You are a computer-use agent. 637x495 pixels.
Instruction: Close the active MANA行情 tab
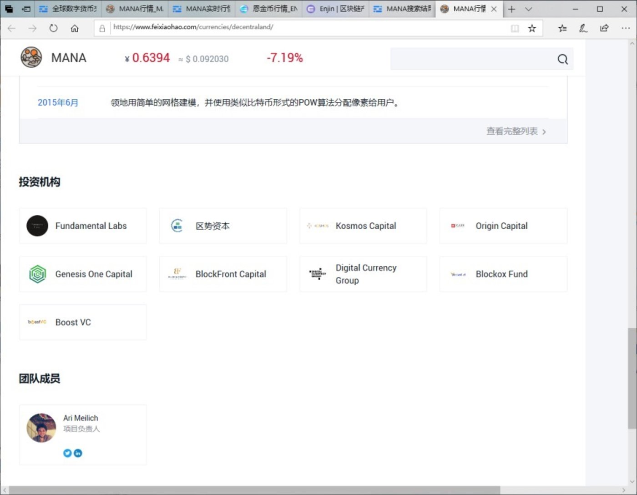[x=494, y=9]
